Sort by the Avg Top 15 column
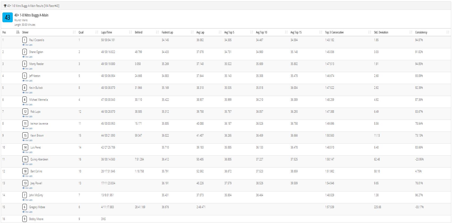452x223 pixels. click(x=306, y=32)
